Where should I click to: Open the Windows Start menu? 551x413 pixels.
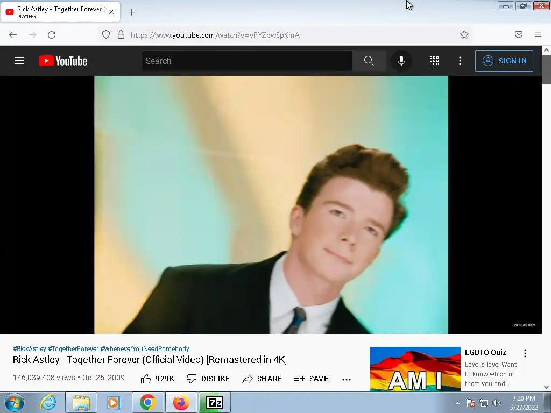tap(15, 402)
